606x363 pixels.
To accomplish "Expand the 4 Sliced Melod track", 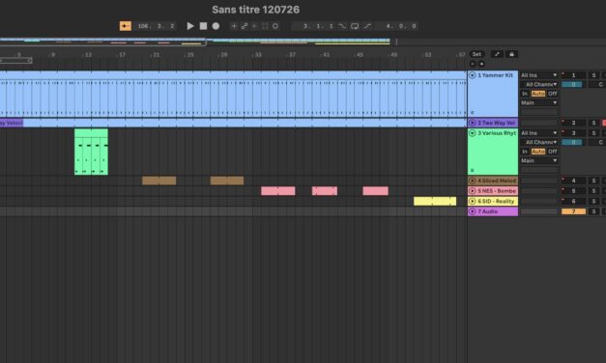I will coord(473,181).
